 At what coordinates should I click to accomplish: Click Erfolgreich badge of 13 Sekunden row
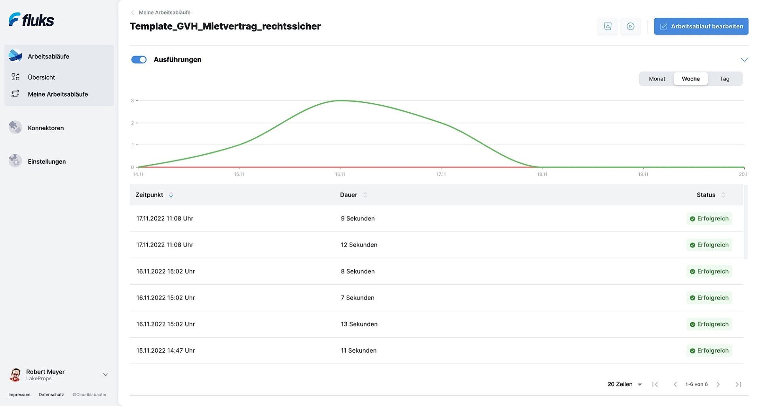click(709, 324)
